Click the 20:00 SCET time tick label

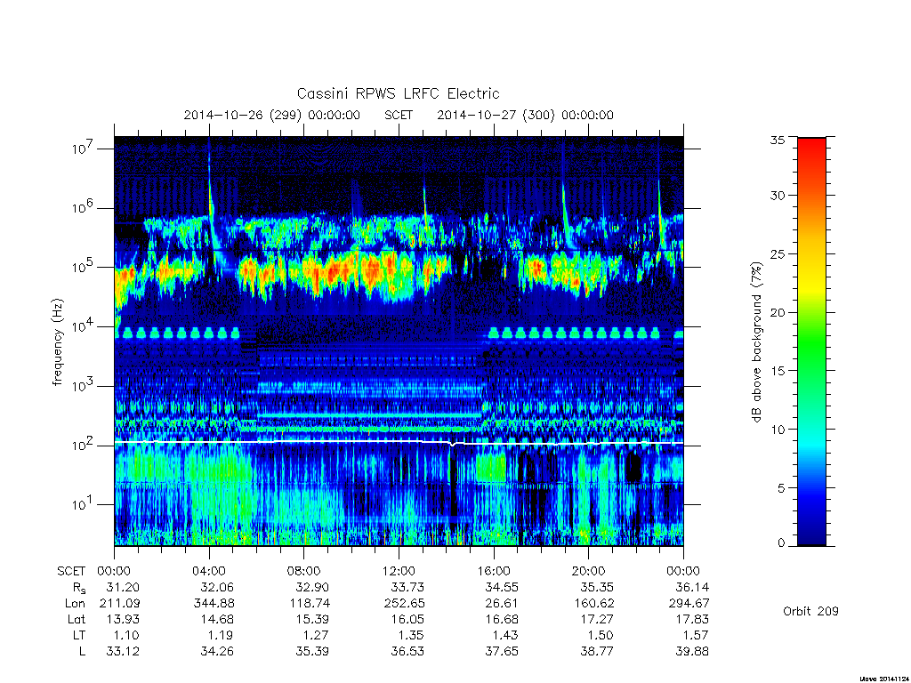point(589,571)
